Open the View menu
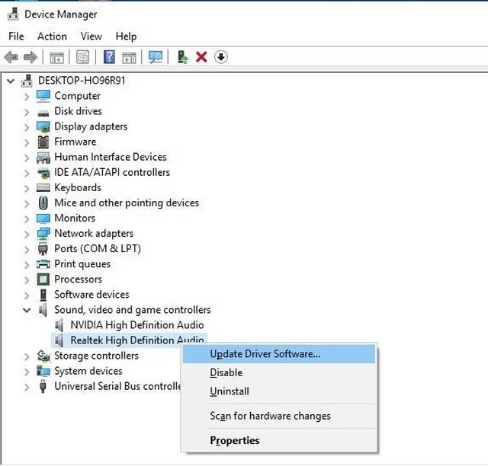This screenshot has height=466, width=488. [x=91, y=36]
